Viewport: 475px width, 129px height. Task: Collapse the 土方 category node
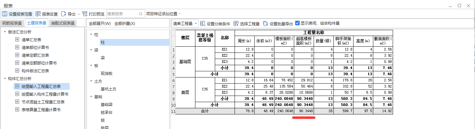91,81
